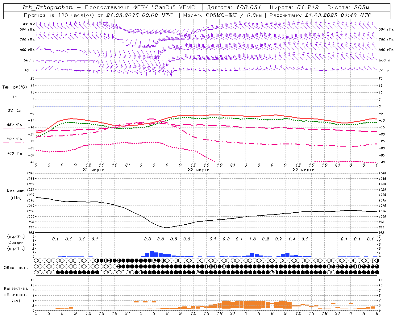Click the (км) unit label
This screenshot has height=316, width=395.
pyautogui.click(x=16, y=300)
